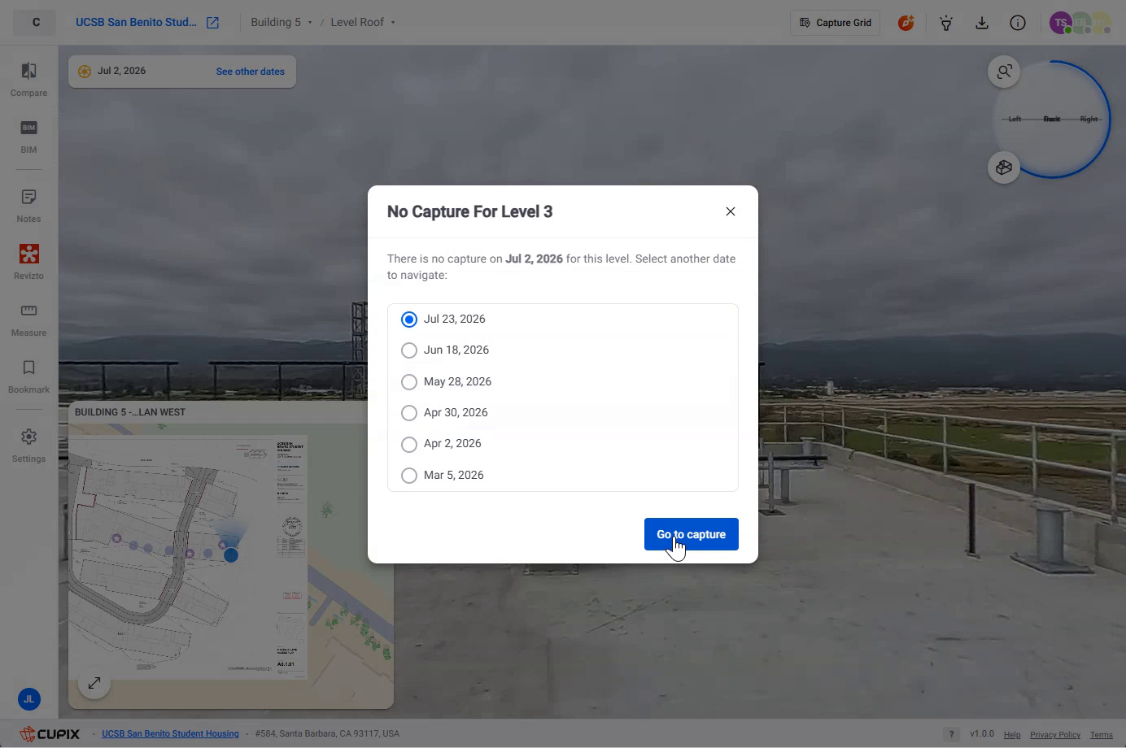Open UCSB San Benito Stud... project link
Image resolution: width=1126 pixels, height=748 pixels.
tap(136, 22)
